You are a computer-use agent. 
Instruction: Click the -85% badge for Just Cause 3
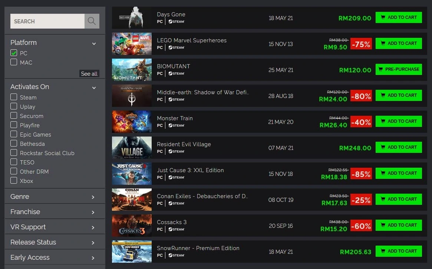click(x=361, y=174)
